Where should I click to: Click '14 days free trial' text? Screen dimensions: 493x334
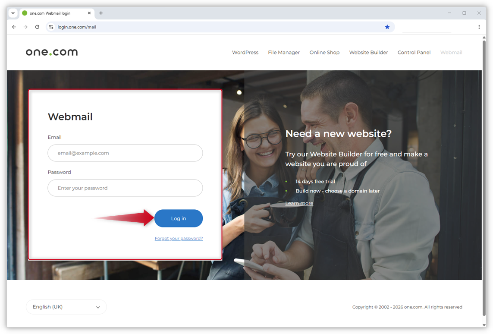pos(315,182)
